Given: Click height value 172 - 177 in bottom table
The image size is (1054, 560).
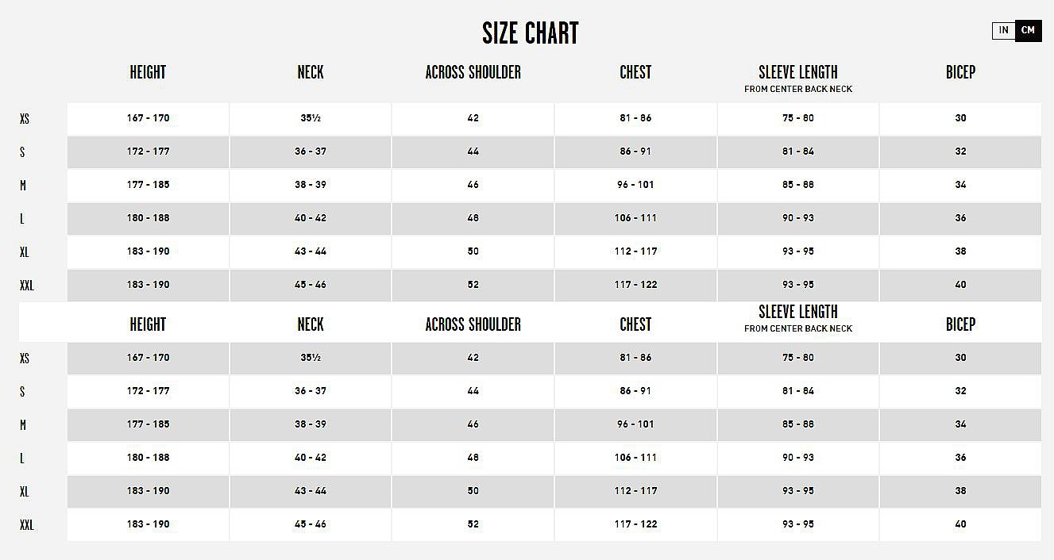Looking at the screenshot, I should [x=148, y=391].
